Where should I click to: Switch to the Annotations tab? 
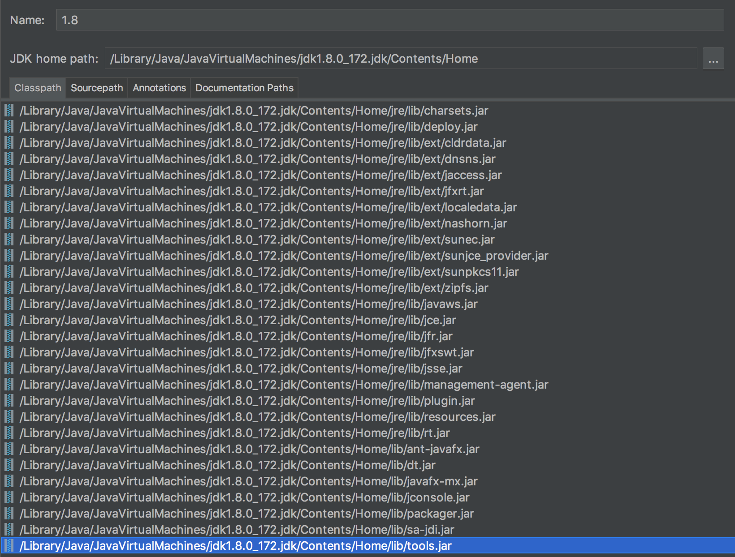159,88
